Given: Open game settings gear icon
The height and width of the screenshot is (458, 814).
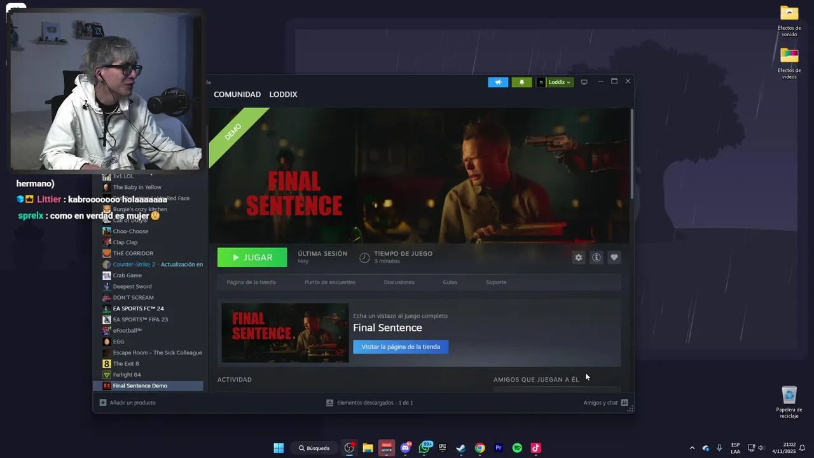Looking at the screenshot, I should [x=578, y=258].
